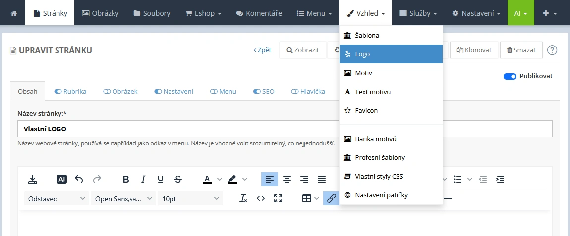The height and width of the screenshot is (236, 570).
Task: Toggle the Publikovat switch
Action: pyautogui.click(x=510, y=76)
